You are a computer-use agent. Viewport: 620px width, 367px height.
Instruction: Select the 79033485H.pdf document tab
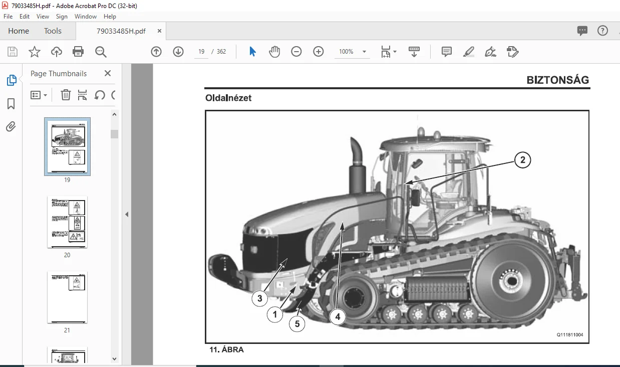point(121,31)
